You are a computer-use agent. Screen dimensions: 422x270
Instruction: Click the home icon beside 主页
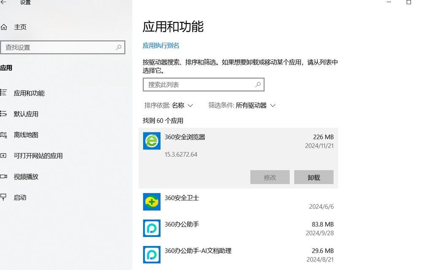(x=4, y=27)
